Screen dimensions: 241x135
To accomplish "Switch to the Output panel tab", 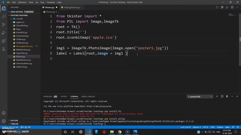I will (x=64, y=97).
